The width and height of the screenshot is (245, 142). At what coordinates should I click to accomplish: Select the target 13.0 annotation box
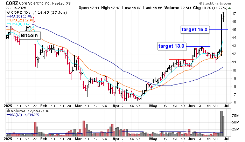pos(171,46)
